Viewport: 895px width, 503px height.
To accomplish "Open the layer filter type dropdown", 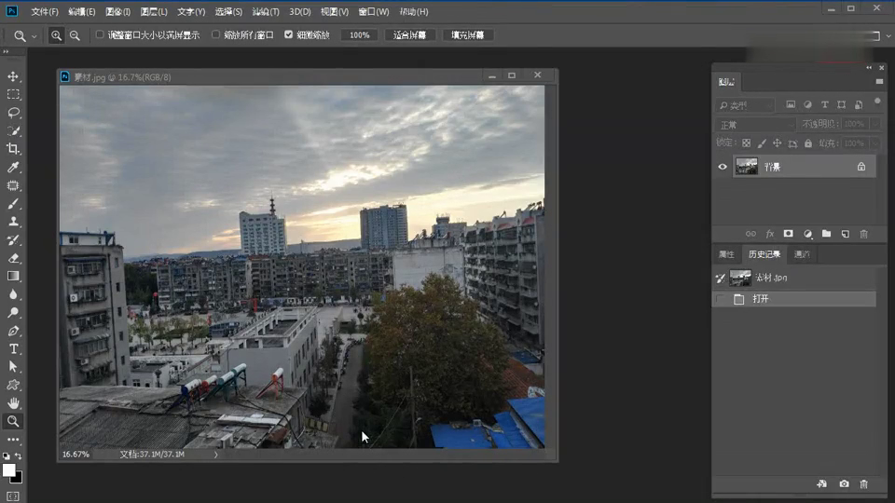I will pyautogui.click(x=746, y=105).
